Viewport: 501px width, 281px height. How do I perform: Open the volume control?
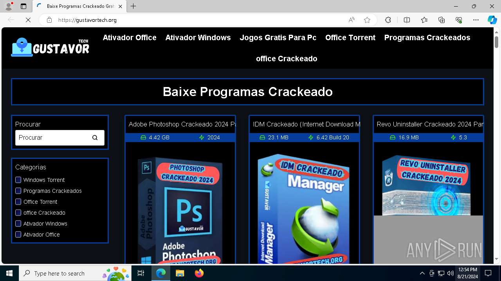[451, 273]
